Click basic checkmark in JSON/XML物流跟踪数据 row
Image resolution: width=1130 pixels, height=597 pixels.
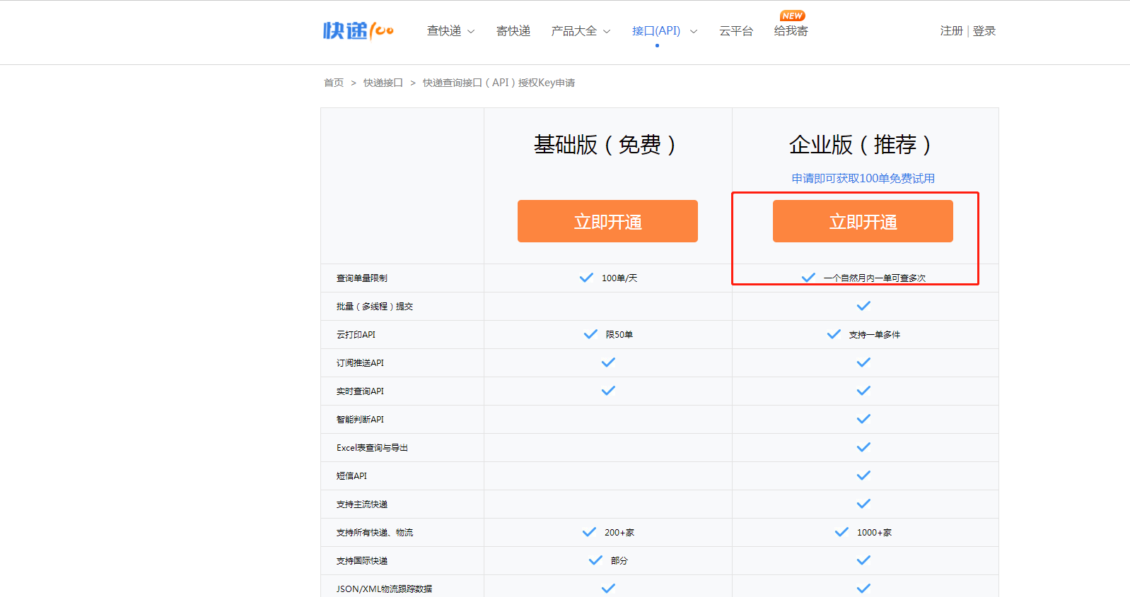(608, 589)
